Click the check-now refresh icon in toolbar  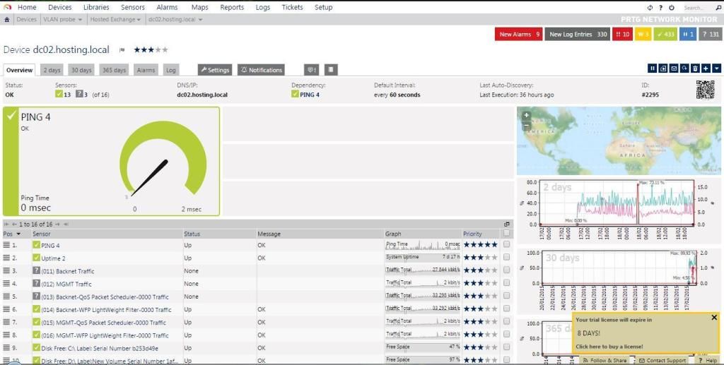click(684, 68)
